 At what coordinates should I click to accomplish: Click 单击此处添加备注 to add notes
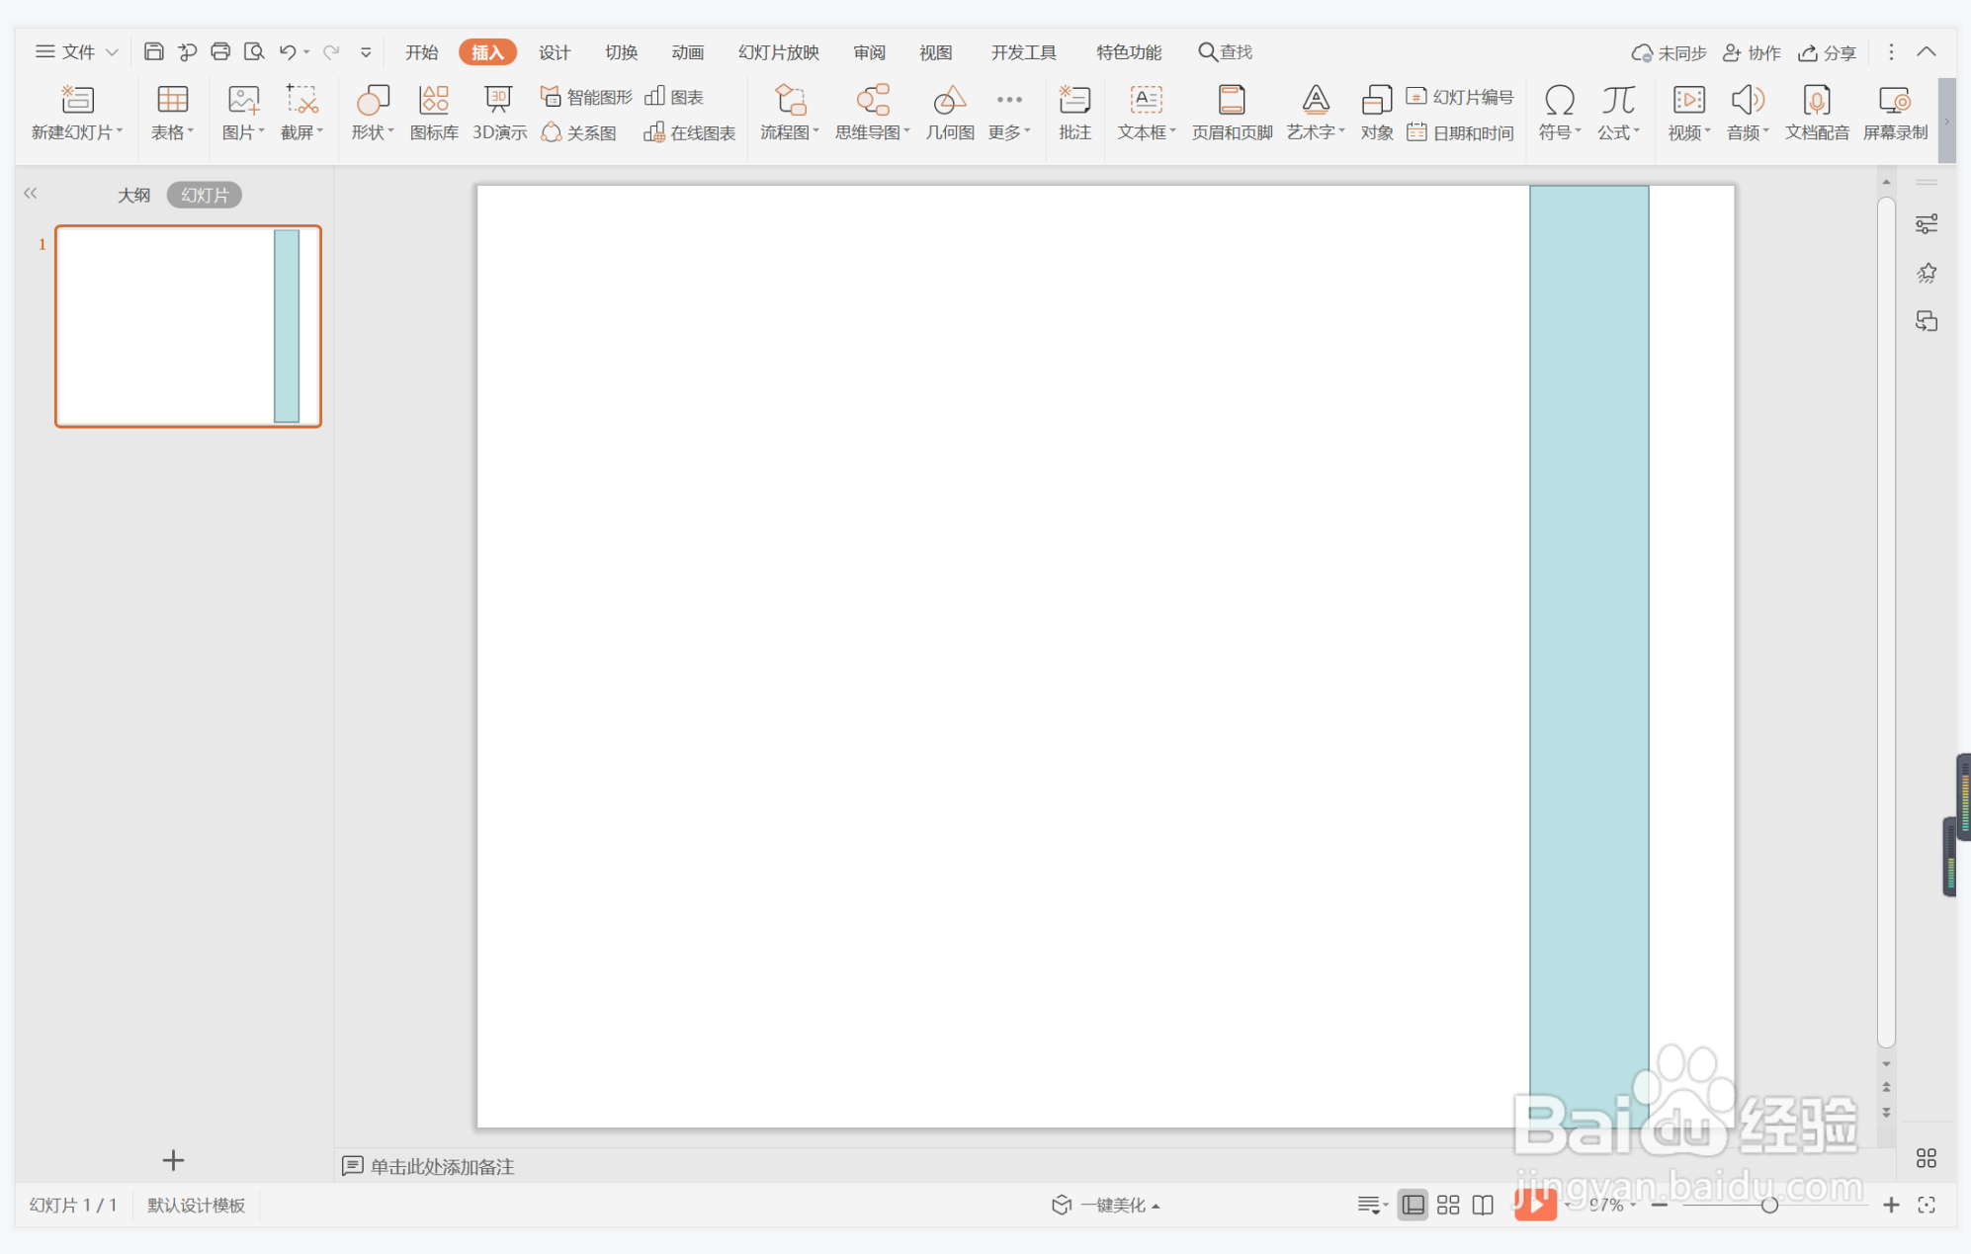click(441, 1167)
